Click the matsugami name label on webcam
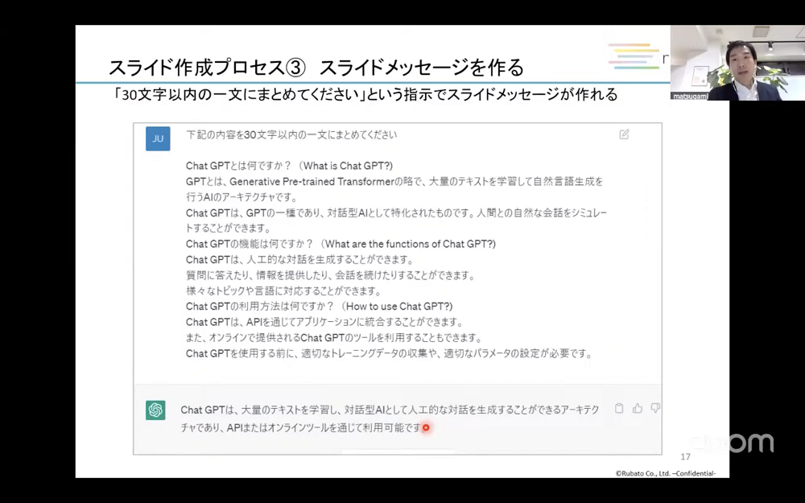Image resolution: width=805 pixels, height=503 pixels. point(688,96)
